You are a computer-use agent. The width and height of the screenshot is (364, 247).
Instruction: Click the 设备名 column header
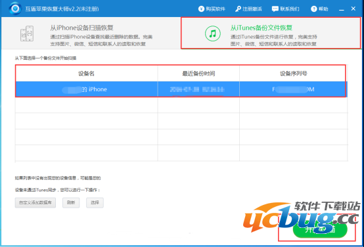coord(86,74)
